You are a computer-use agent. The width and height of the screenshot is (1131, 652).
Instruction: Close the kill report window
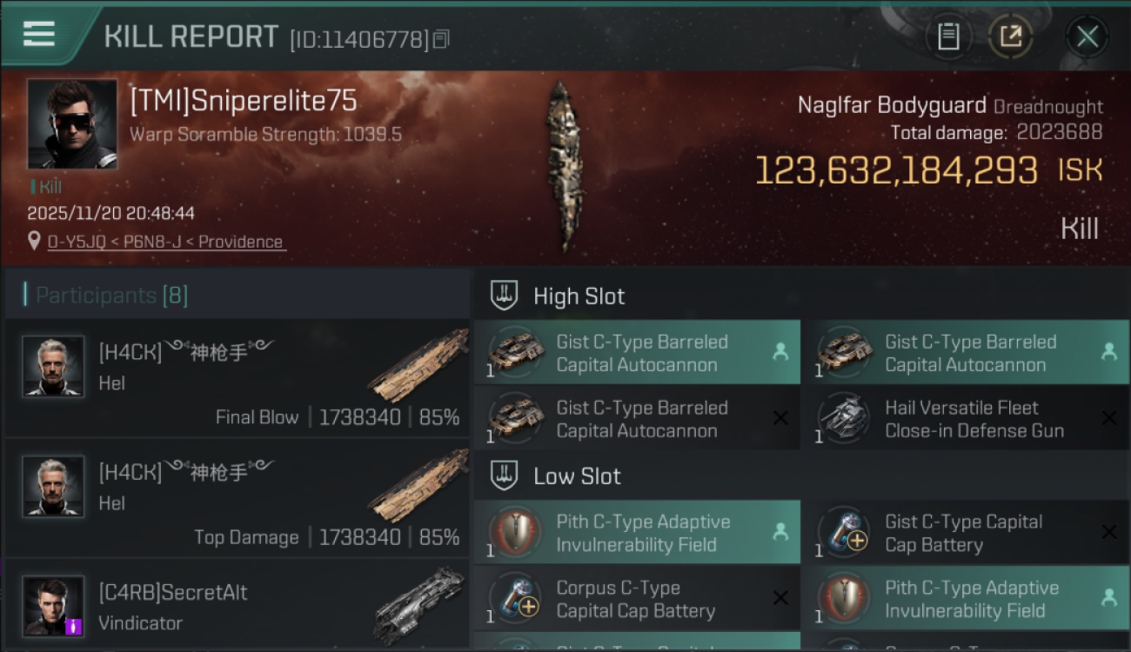click(x=1087, y=37)
